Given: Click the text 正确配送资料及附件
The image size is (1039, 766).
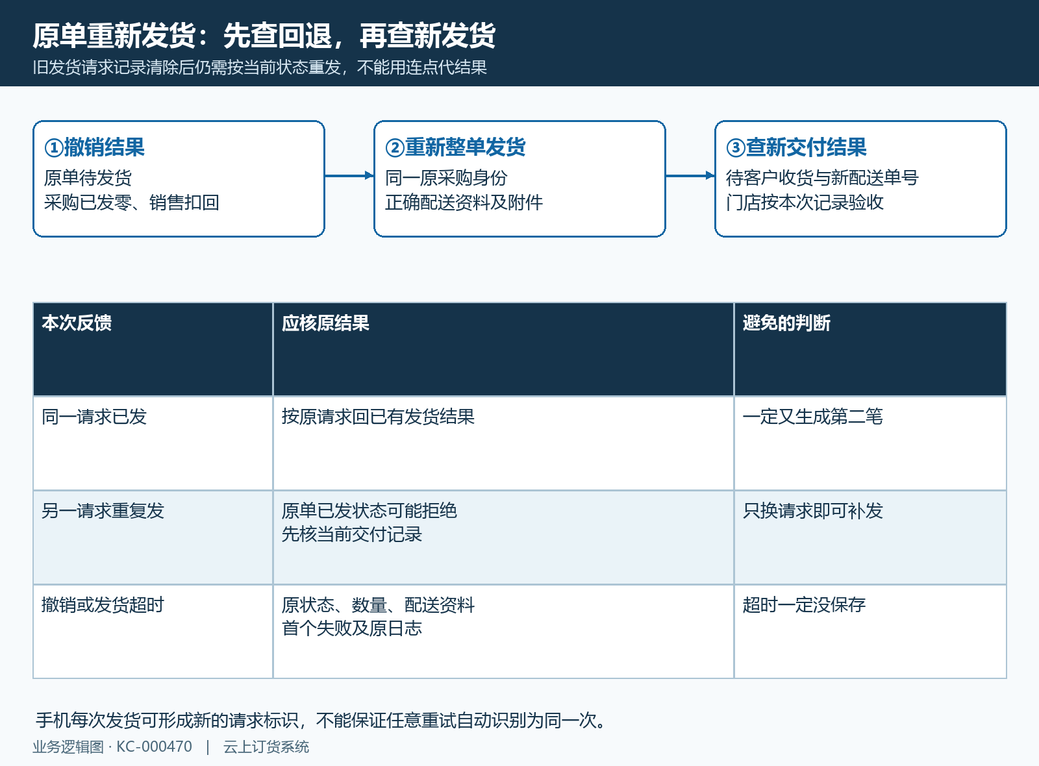Looking at the screenshot, I should point(464,203).
